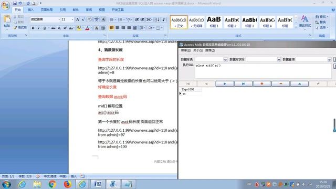This screenshot has height=189, width=336.
Task: Toggle align right button
Action: (123, 28)
